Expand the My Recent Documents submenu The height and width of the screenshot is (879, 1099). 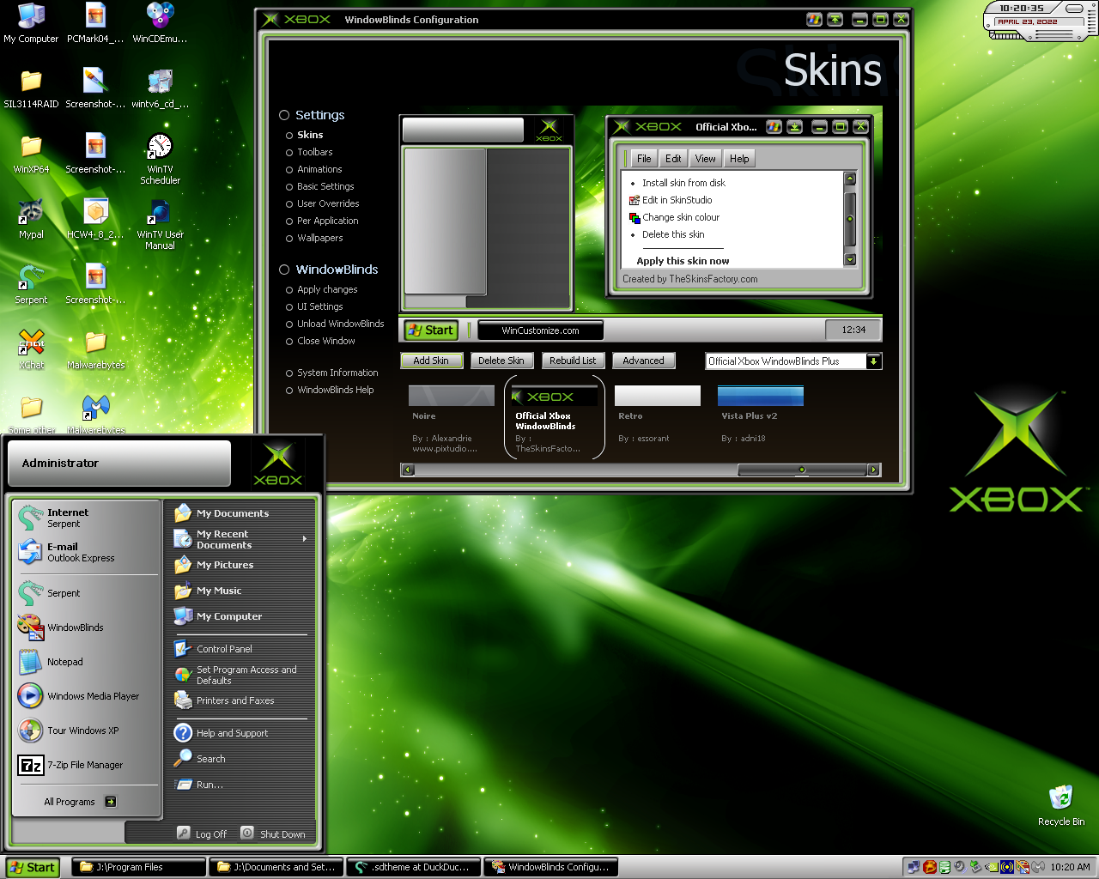click(304, 539)
